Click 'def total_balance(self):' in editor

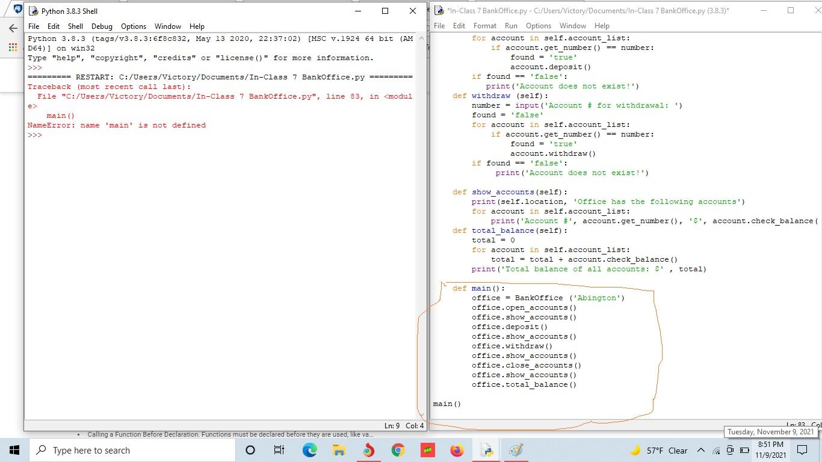point(510,230)
